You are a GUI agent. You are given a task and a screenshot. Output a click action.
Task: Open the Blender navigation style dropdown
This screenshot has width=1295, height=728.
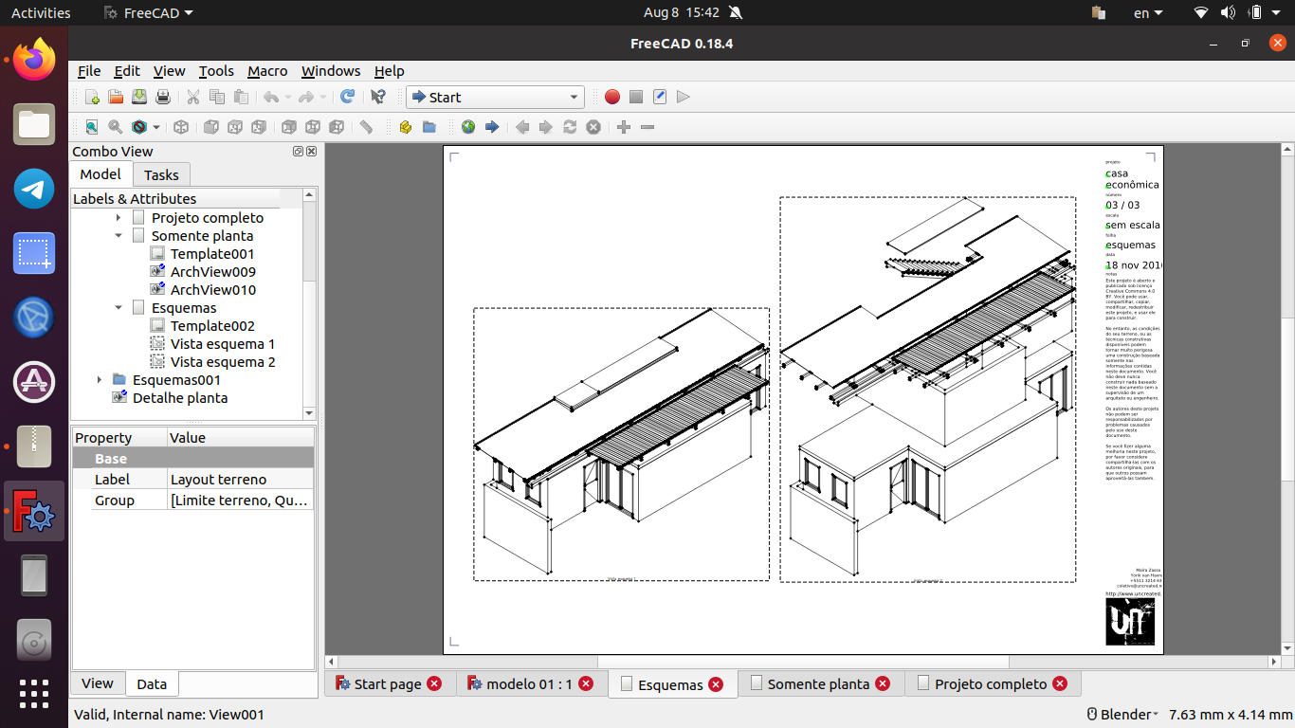pyautogui.click(x=1122, y=715)
